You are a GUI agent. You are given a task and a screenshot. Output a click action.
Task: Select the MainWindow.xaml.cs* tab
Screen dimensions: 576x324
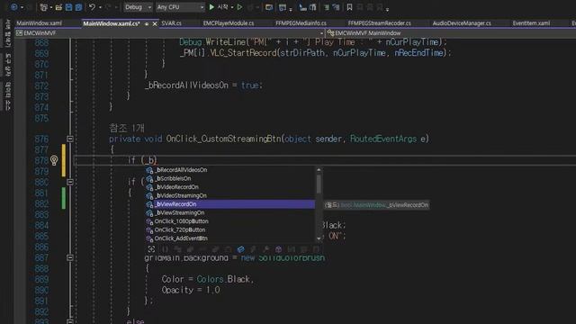click(x=112, y=23)
